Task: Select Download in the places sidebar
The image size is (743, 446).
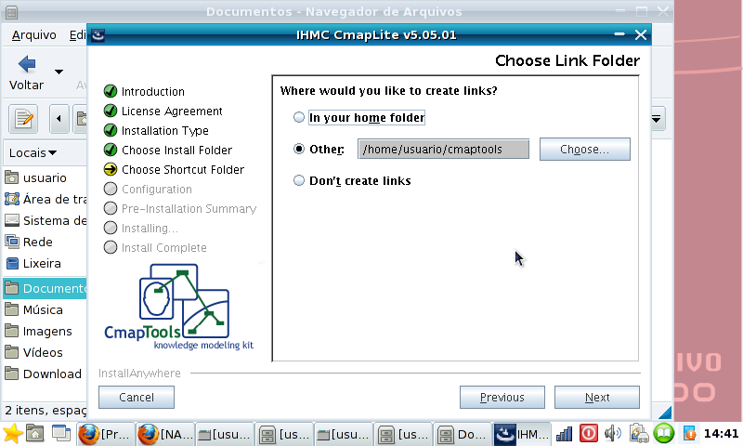Action: click(x=45, y=374)
